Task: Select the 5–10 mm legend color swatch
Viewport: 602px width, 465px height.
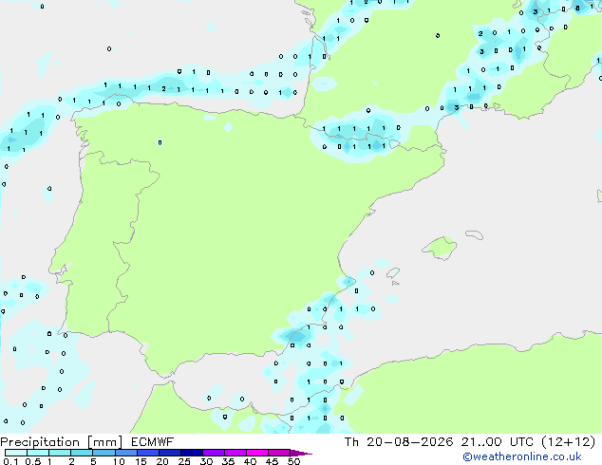Action: [x=103, y=453]
